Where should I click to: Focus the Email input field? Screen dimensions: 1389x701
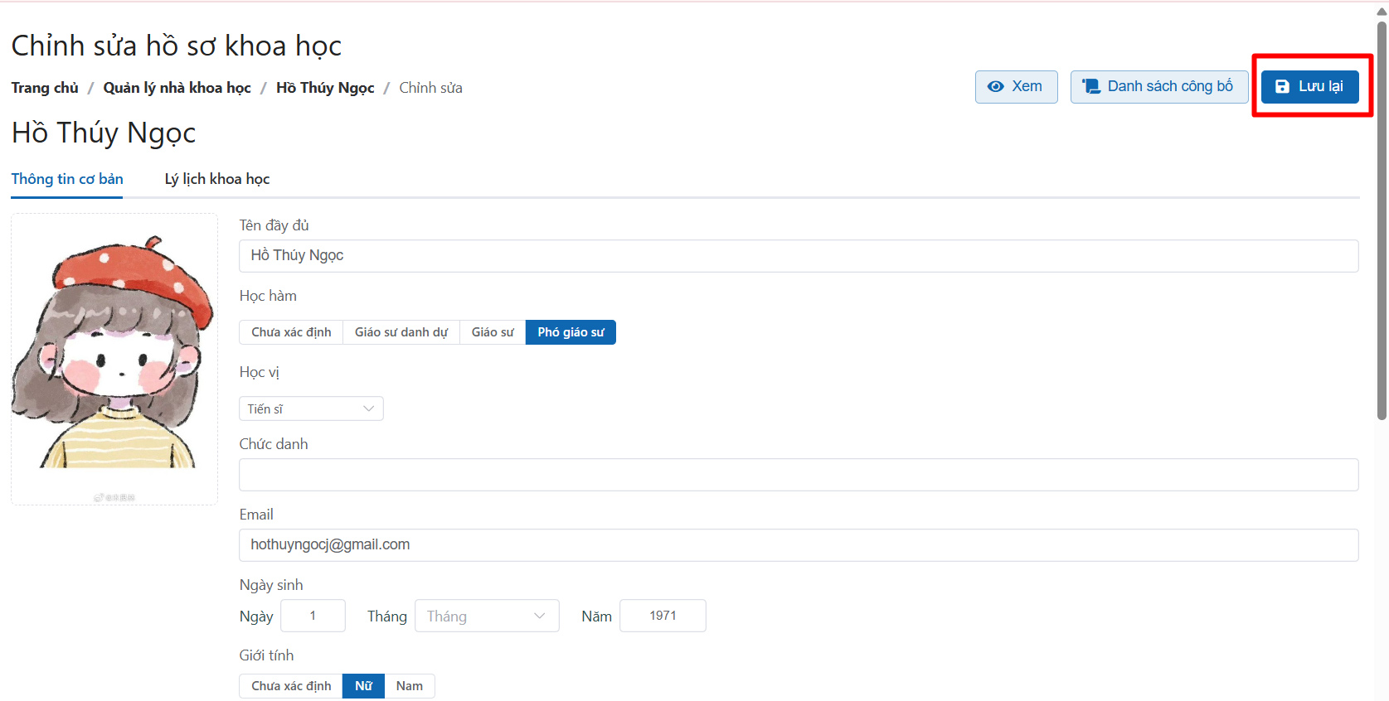[x=798, y=544]
